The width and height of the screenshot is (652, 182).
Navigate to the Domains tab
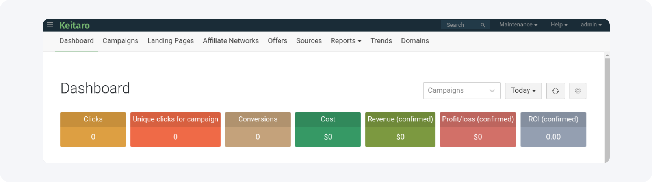(415, 41)
